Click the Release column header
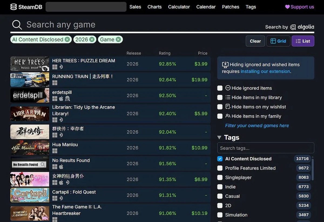324x222 pixels. point(134,53)
